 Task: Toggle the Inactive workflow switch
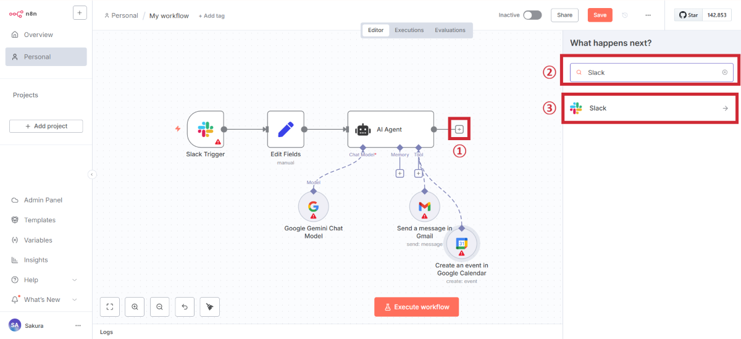pos(532,15)
